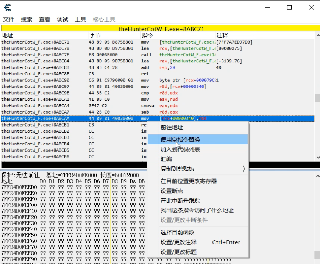Open the 查看 menu
320x264 pixels.
coord(44,19)
